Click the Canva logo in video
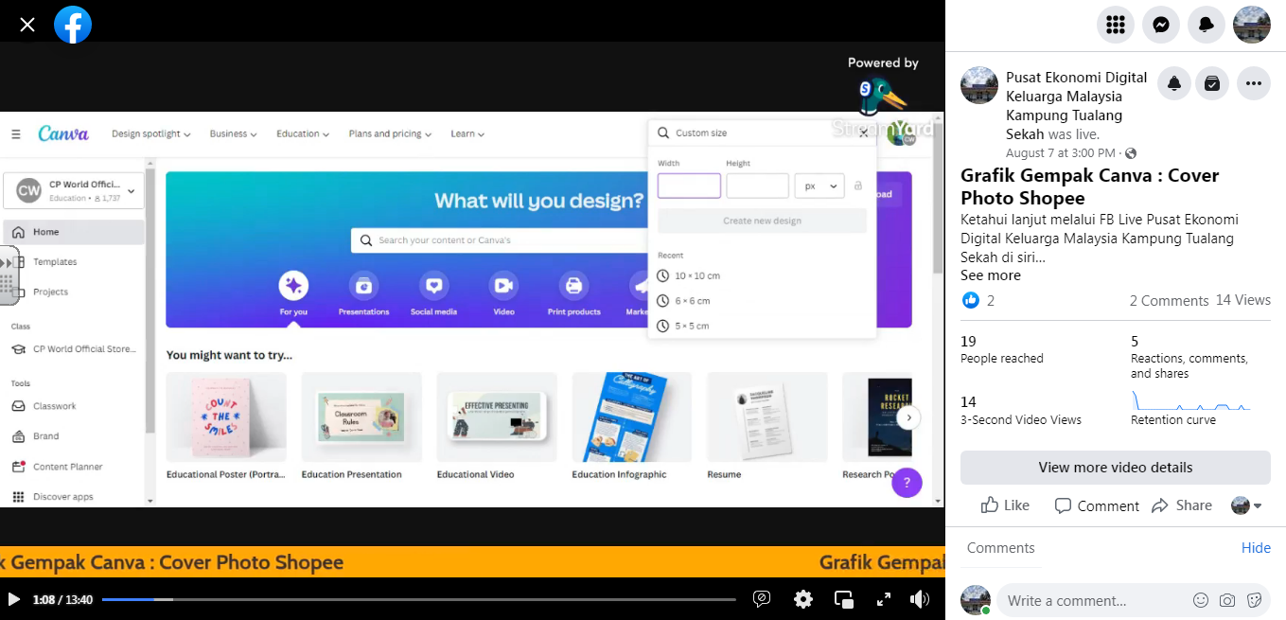The height and width of the screenshot is (620, 1286). pyautogui.click(x=63, y=133)
